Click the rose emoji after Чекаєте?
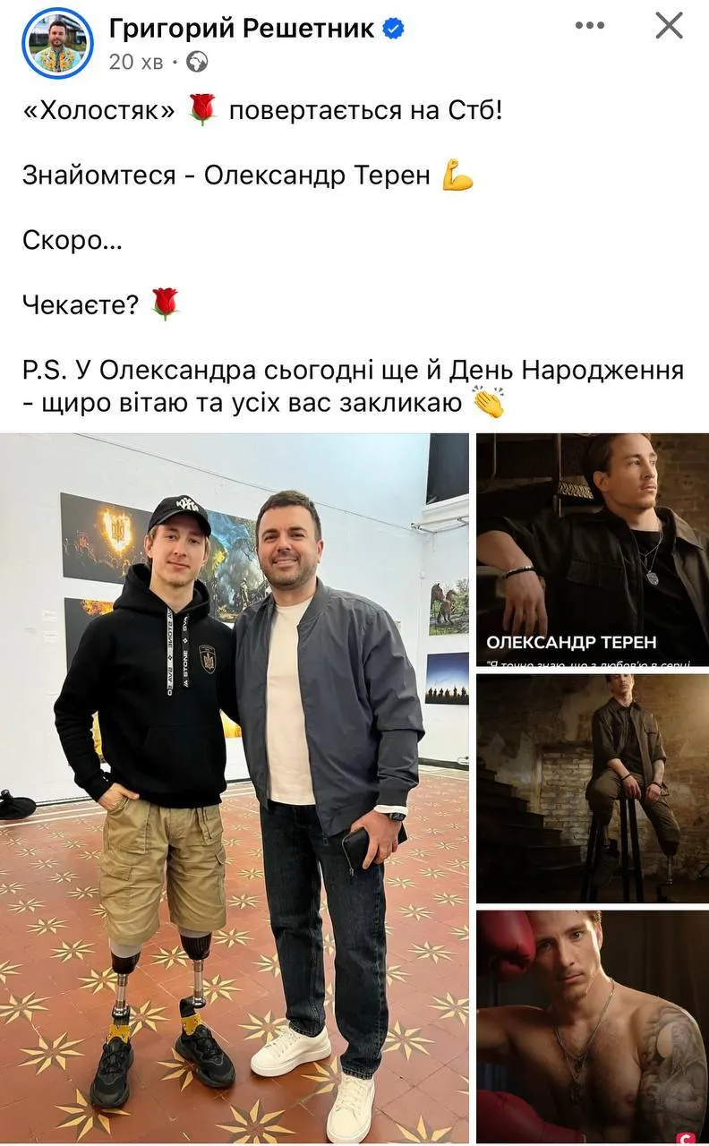The width and height of the screenshot is (709, 1146). (164, 304)
